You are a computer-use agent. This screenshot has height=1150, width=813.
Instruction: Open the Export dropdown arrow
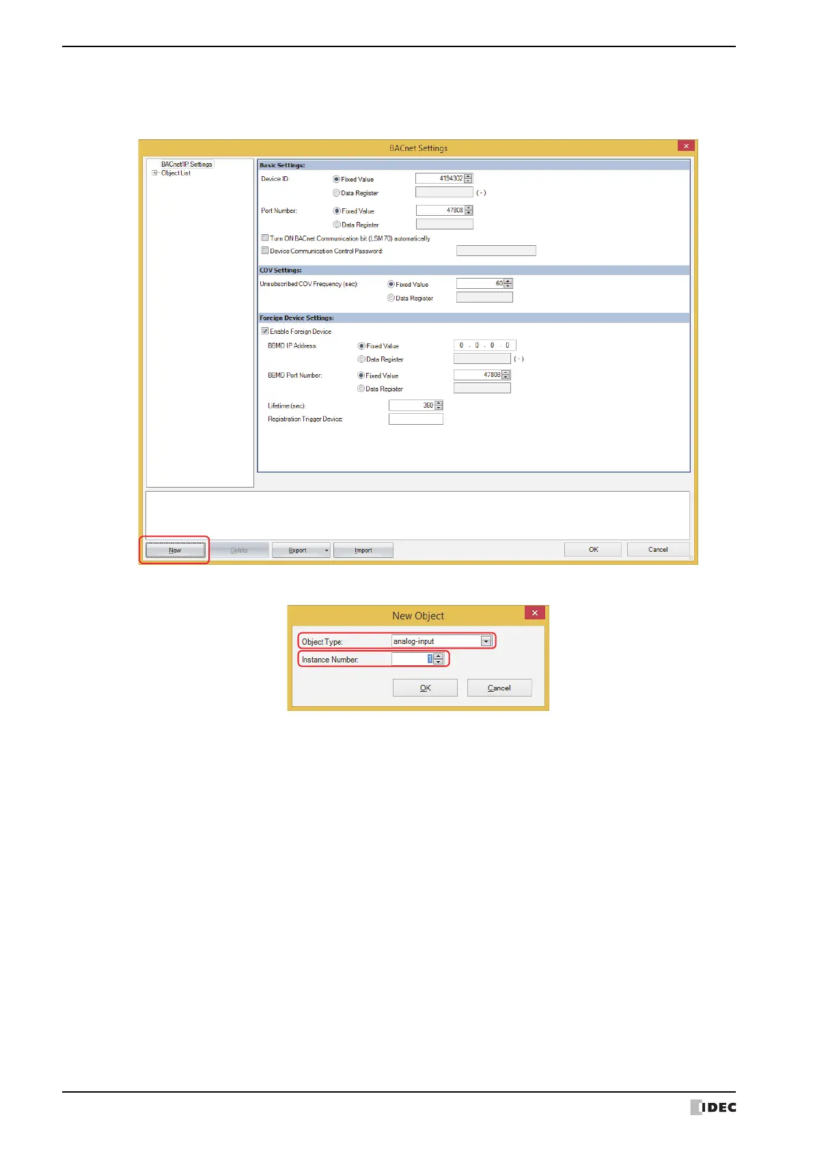[327, 550]
